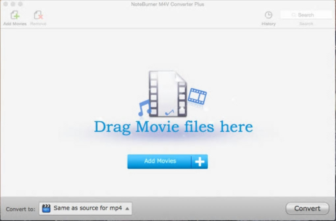Open the Same as source for mp4 dropdown
The width and height of the screenshot is (336, 221).
coord(86,208)
